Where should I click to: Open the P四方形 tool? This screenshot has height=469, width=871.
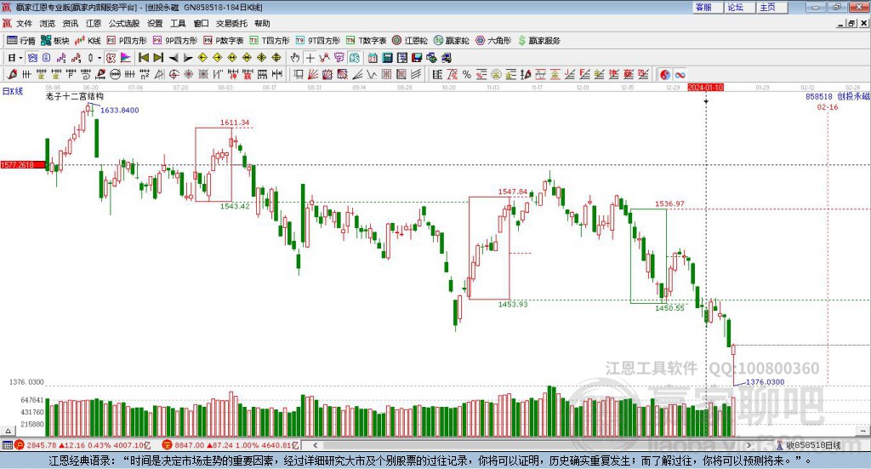(127, 41)
